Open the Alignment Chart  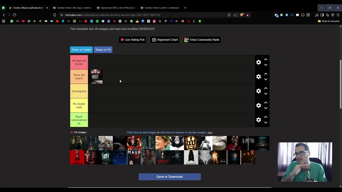pos(165,40)
